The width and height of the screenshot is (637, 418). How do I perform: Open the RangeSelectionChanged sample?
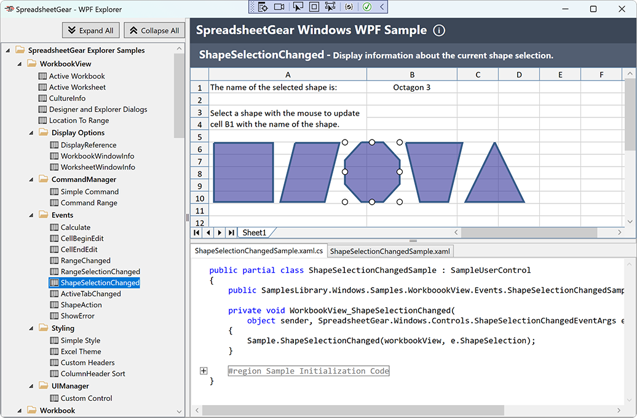click(100, 272)
